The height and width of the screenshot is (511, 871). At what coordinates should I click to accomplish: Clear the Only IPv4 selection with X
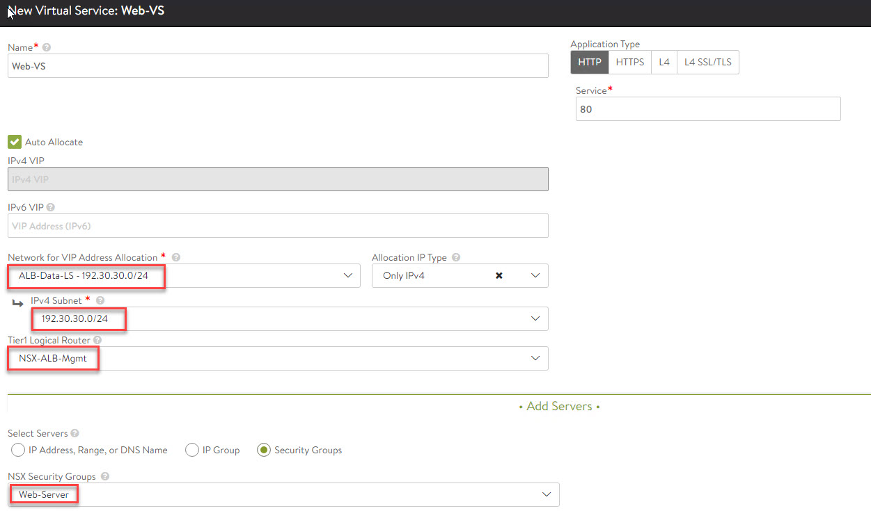coord(499,275)
